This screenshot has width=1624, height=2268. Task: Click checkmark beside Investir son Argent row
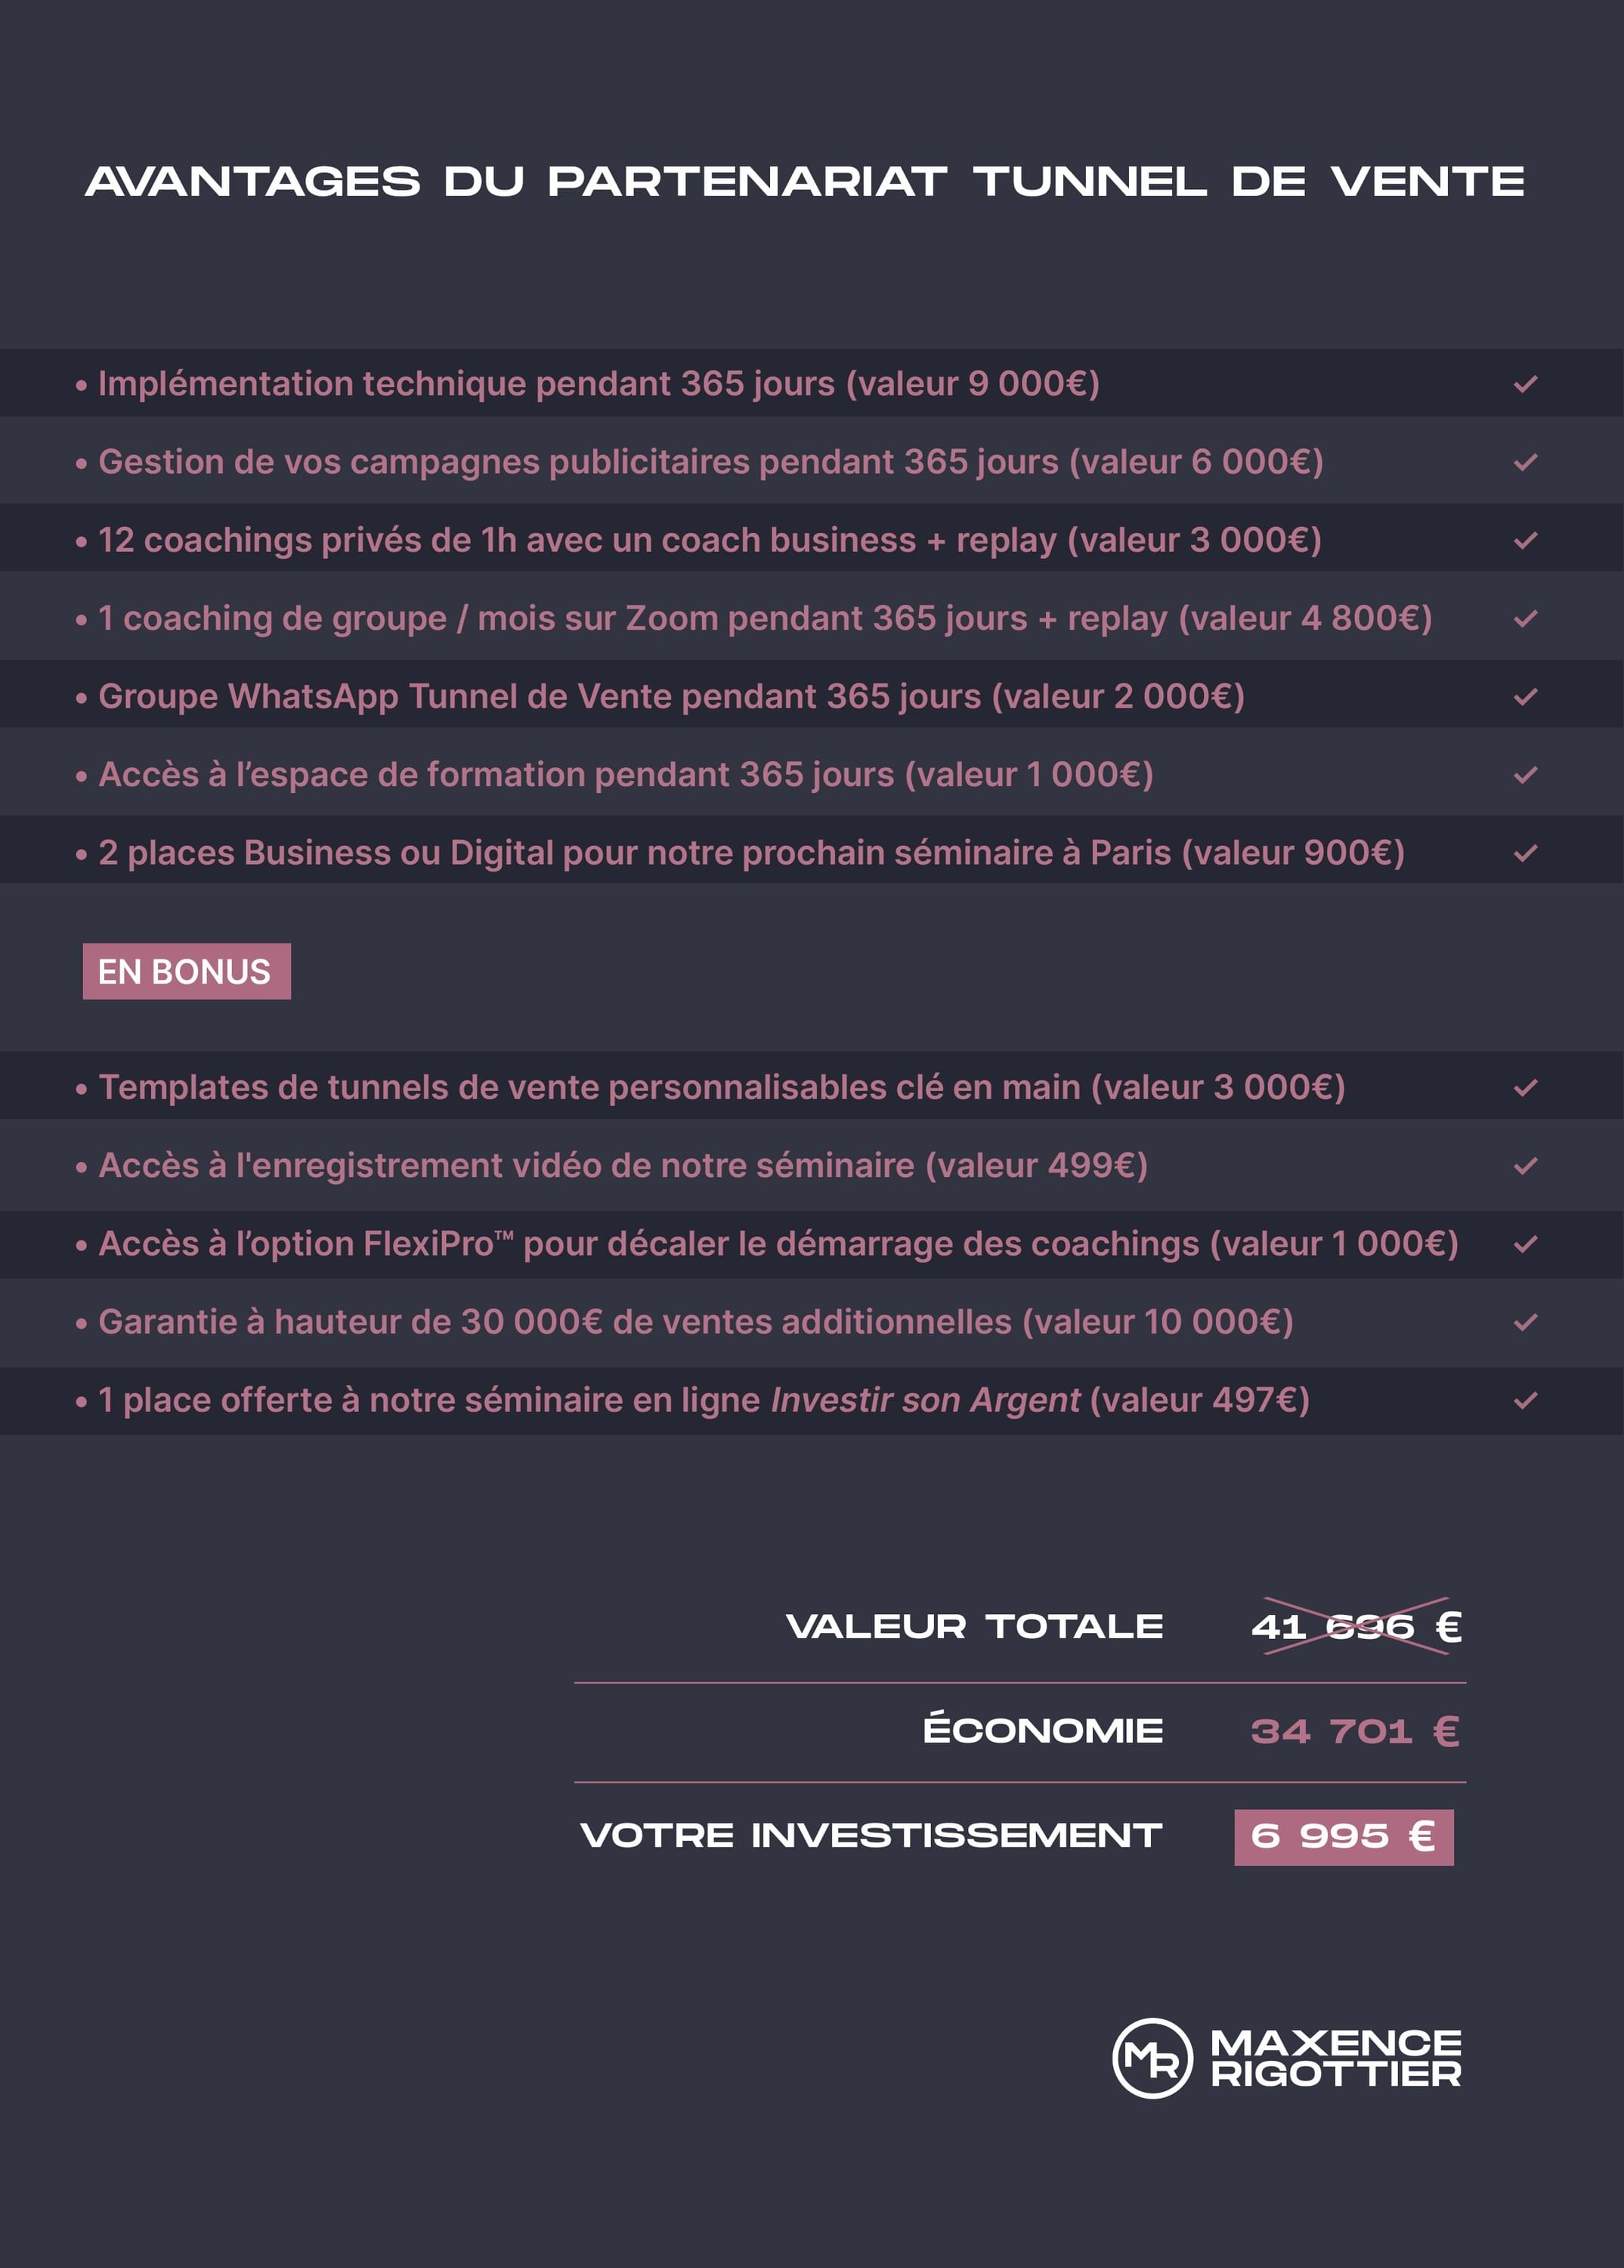(1525, 1400)
